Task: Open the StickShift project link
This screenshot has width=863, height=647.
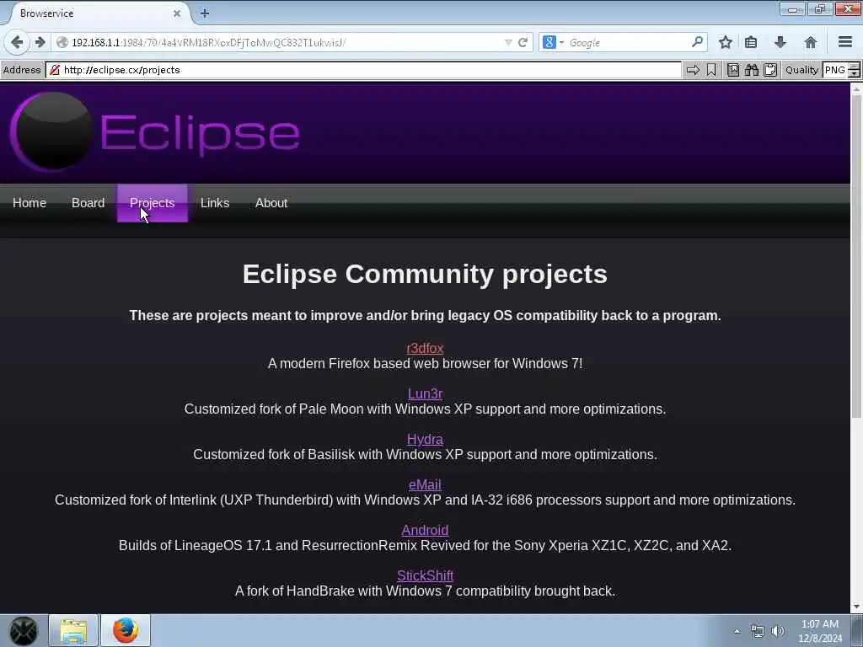Action: (x=425, y=575)
